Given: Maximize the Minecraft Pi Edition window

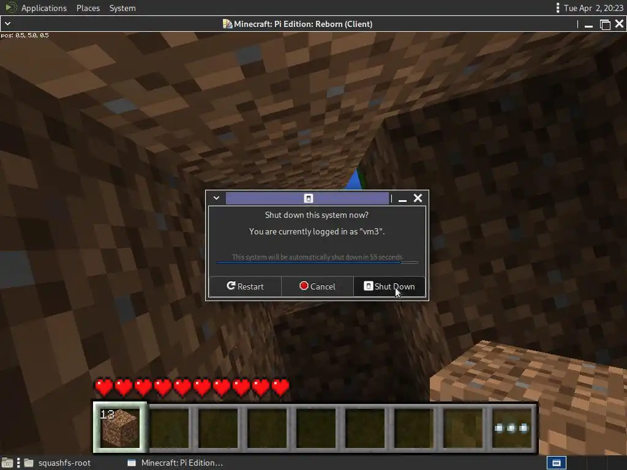Looking at the screenshot, I should point(605,24).
